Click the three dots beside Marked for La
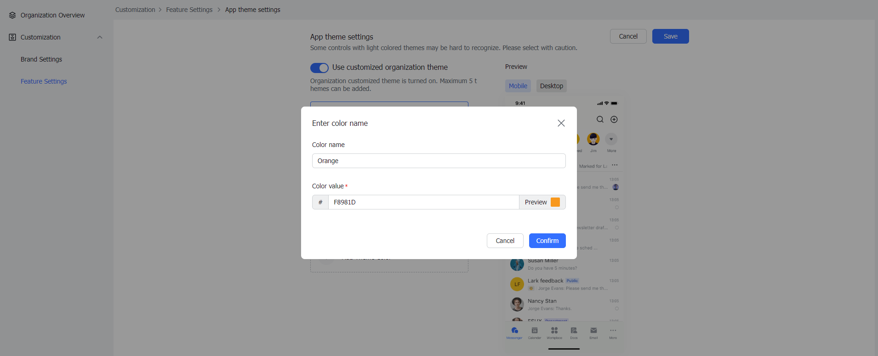Viewport: 878px width, 356px height. coord(615,165)
